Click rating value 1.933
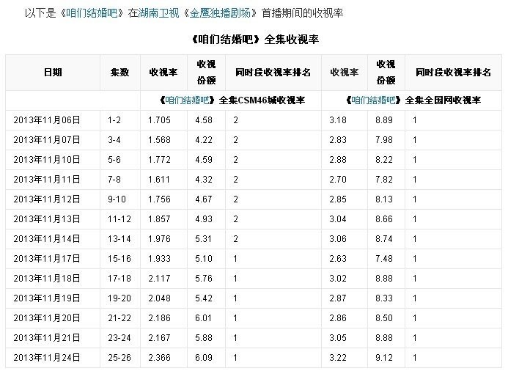This screenshot has height=371, width=508. click(159, 259)
